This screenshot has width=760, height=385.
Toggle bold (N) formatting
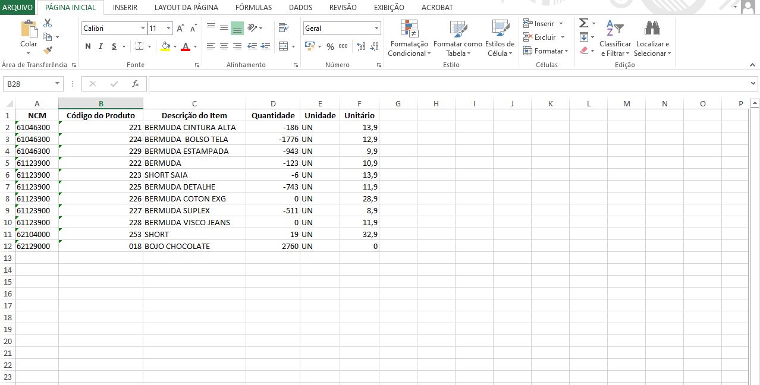88,46
